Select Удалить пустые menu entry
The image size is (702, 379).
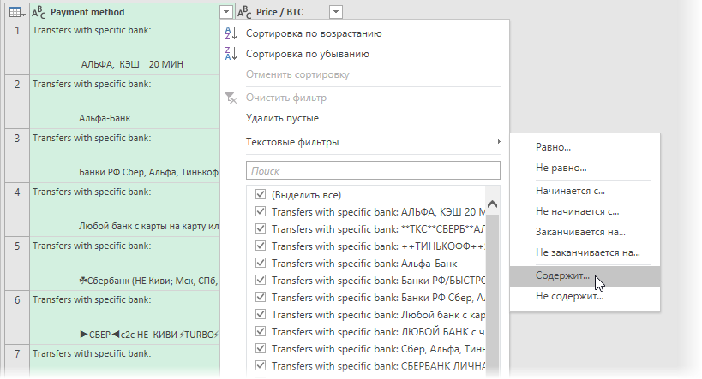point(282,118)
